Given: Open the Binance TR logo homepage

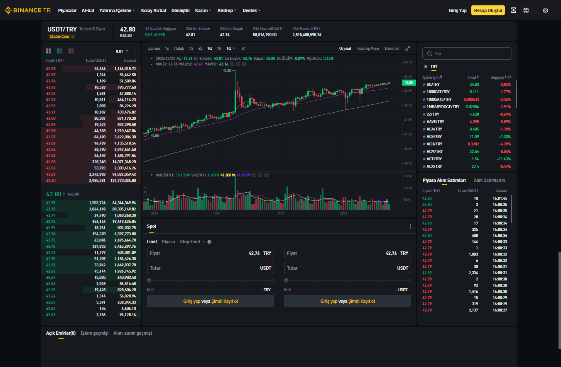Looking at the screenshot, I should click(27, 10).
